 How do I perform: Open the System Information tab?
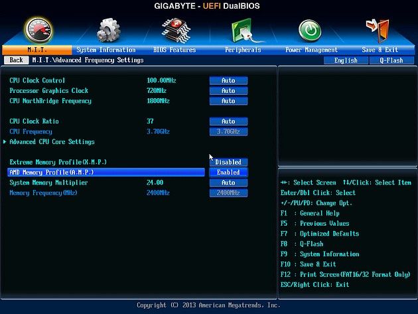click(106, 50)
